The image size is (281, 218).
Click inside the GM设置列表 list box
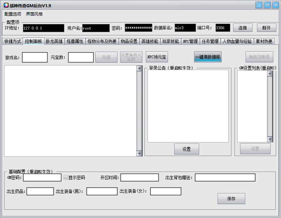coord(252,106)
